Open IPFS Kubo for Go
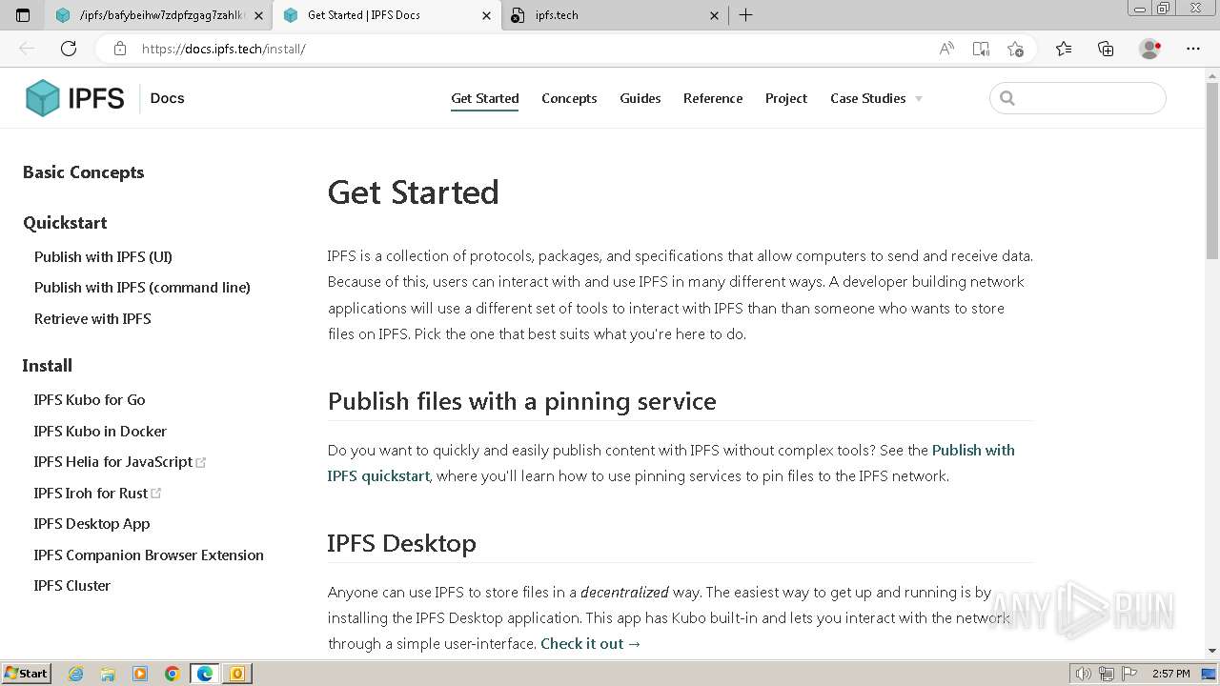 coord(90,400)
